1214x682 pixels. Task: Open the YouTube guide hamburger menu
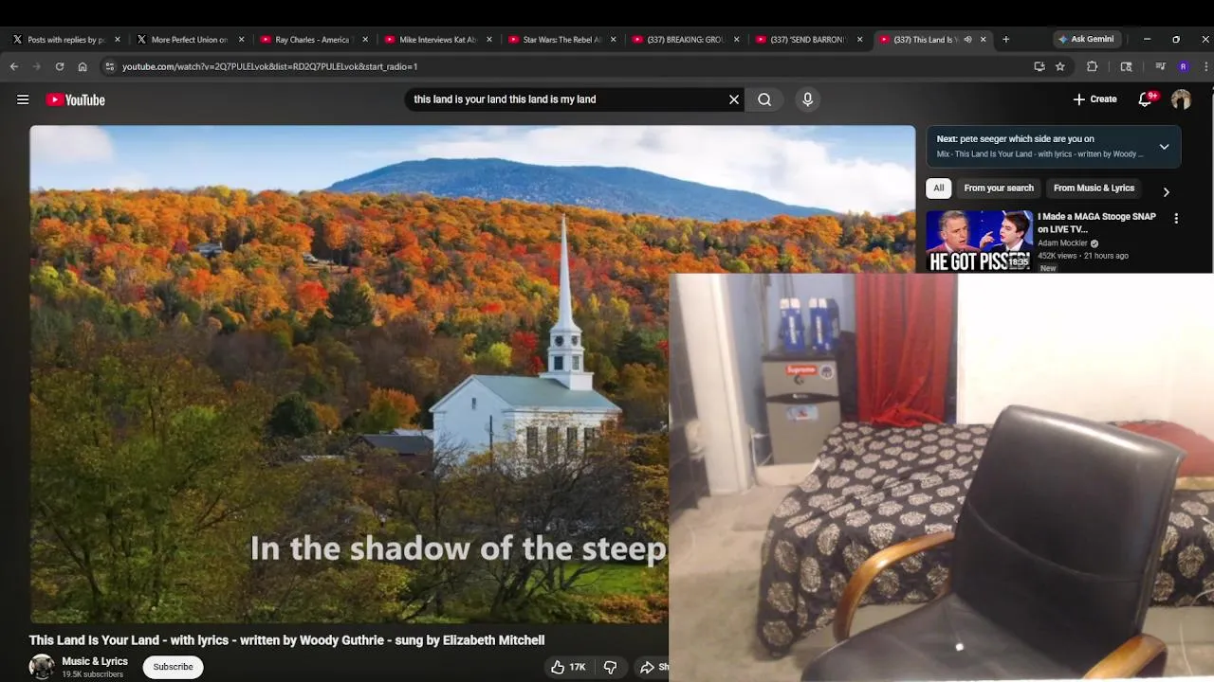tap(23, 99)
